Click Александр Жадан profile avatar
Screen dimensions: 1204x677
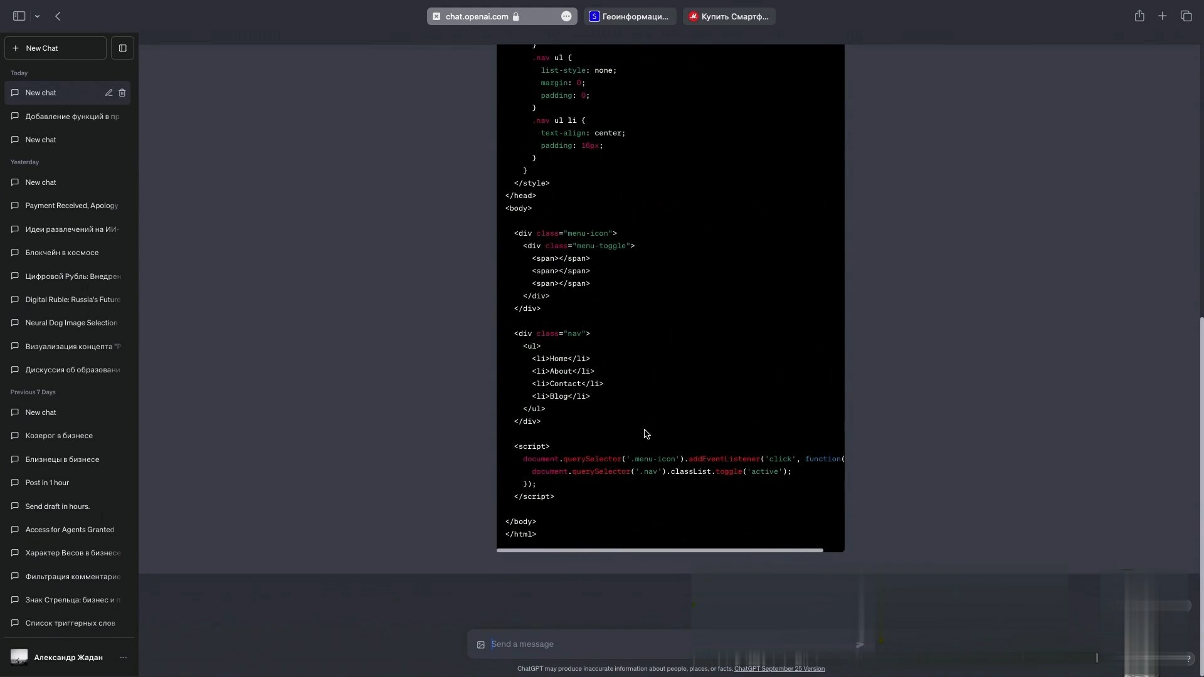click(x=19, y=657)
